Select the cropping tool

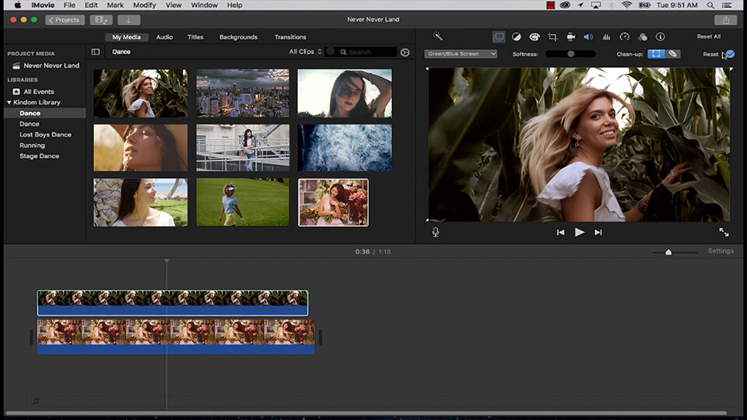click(x=552, y=37)
